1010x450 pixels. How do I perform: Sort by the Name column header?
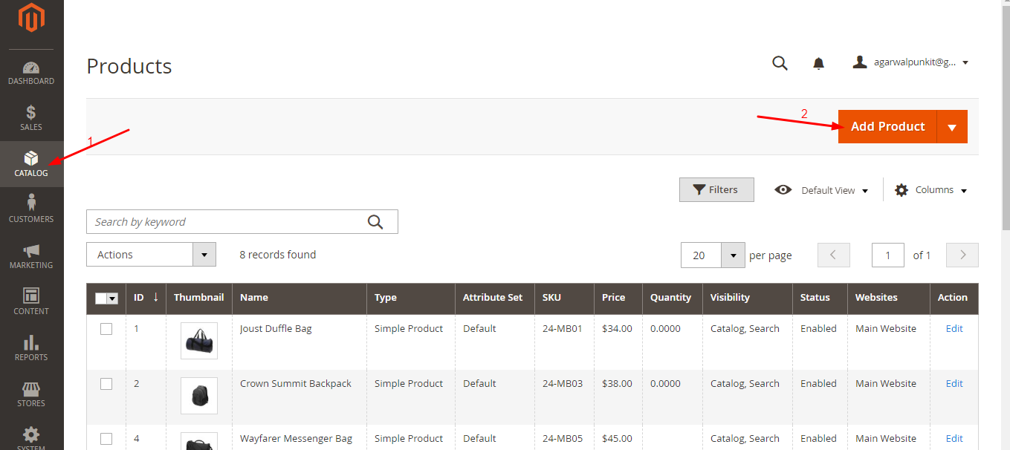pos(300,298)
